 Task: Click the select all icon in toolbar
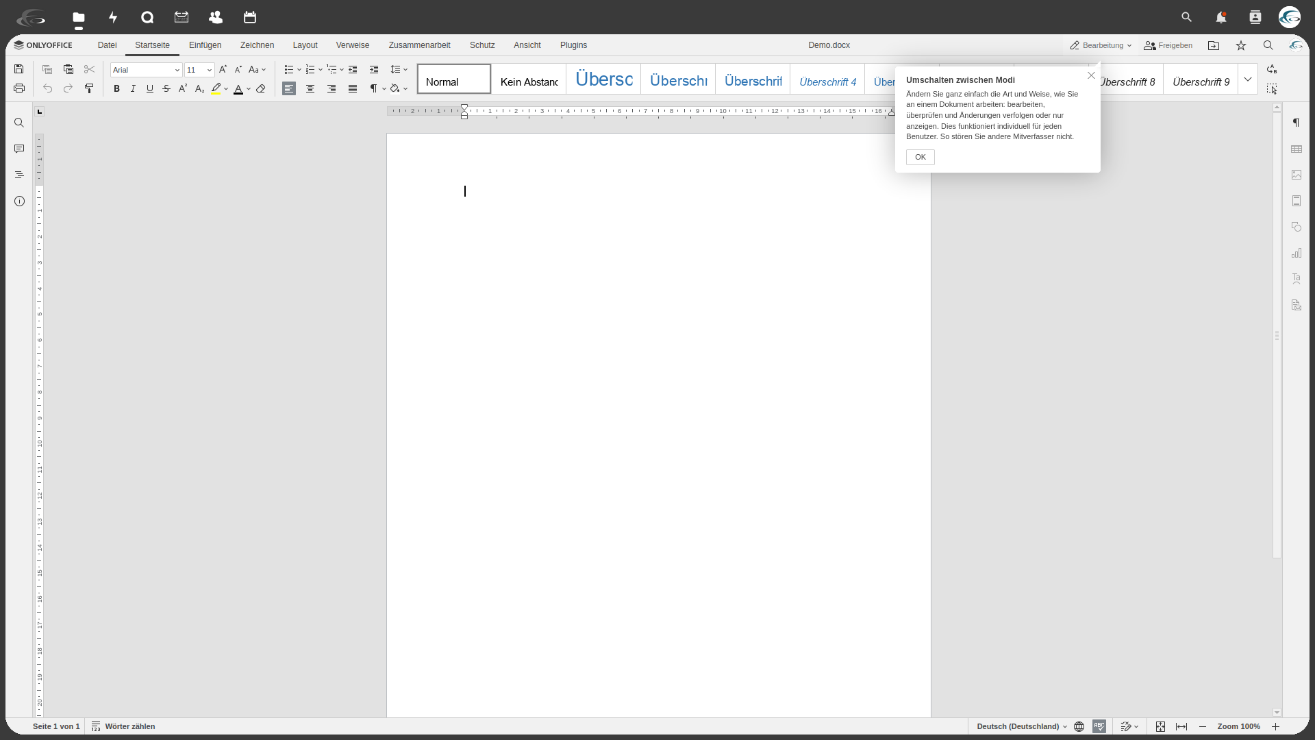[x=1272, y=88]
